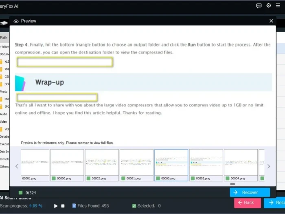Click the Files Found document icon

(x=74, y=206)
